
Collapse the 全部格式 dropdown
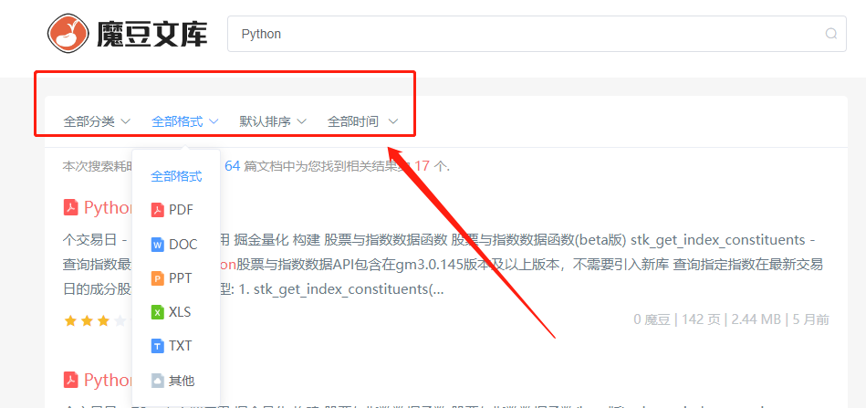tap(184, 121)
